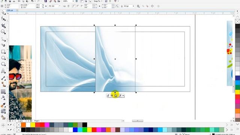The image size is (240, 135).
Task: Open the default palette flyout arrow
Action: (x=8, y=130)
